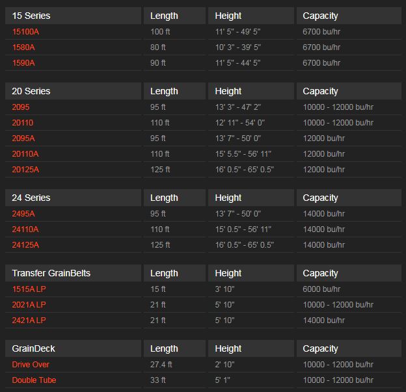Click the 15 Series table header
This screenshot has height=392, width=406.
click(31, 16)
